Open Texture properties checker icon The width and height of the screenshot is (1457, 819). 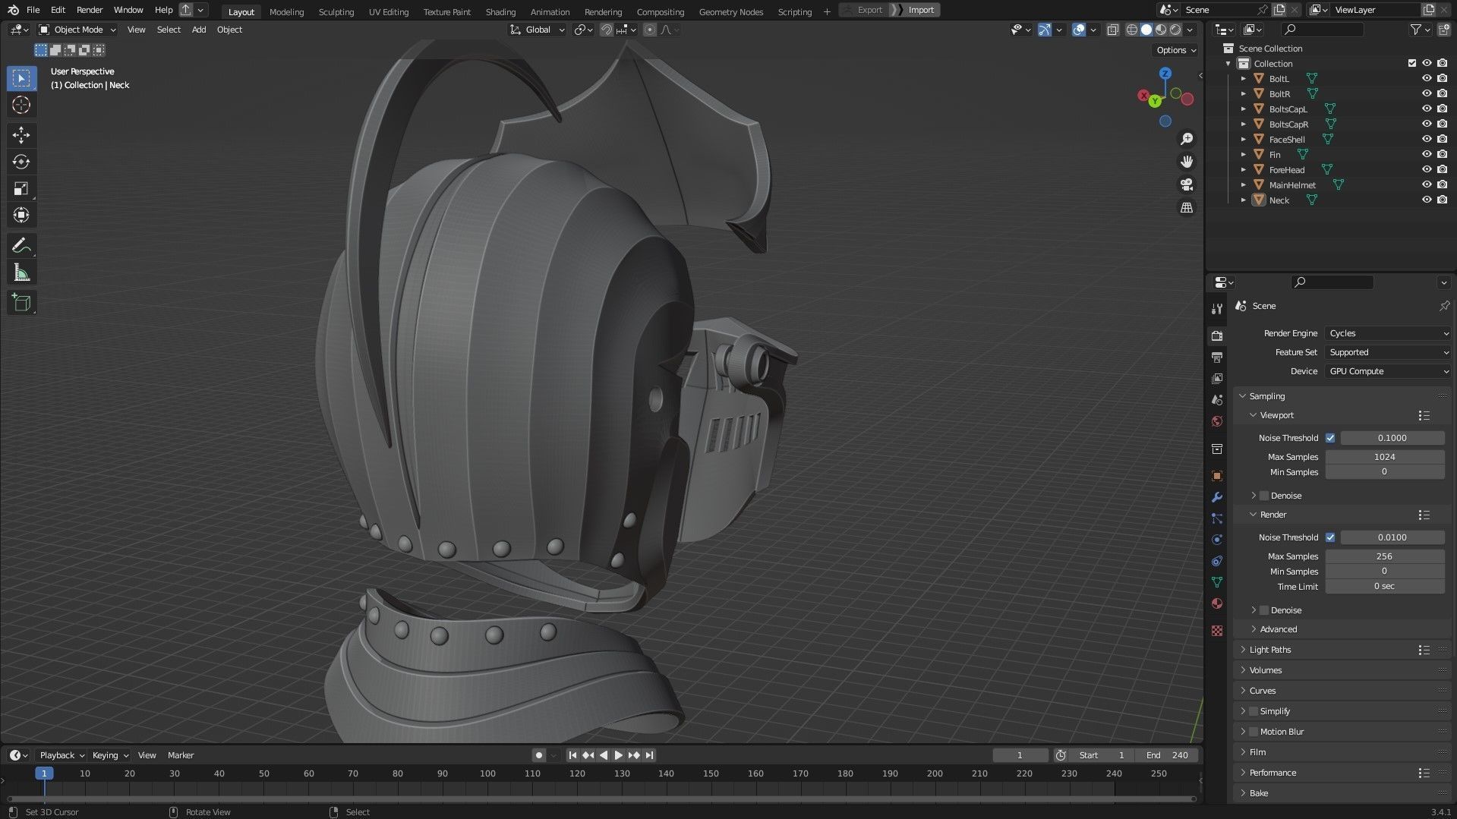1217,631
